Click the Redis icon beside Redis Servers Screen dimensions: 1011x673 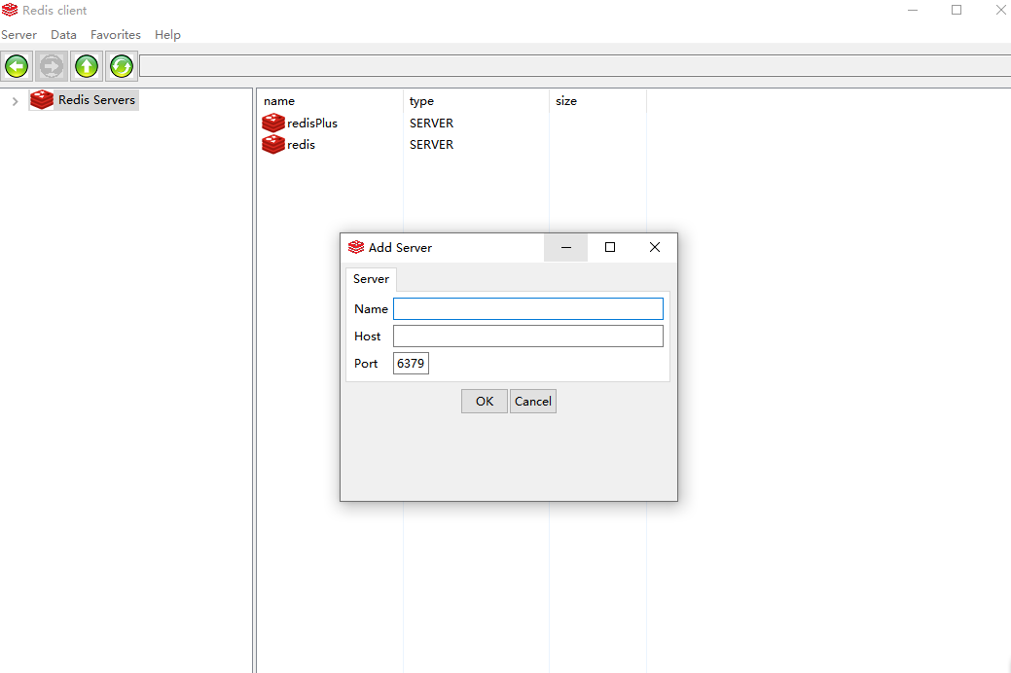coord(42,100)
